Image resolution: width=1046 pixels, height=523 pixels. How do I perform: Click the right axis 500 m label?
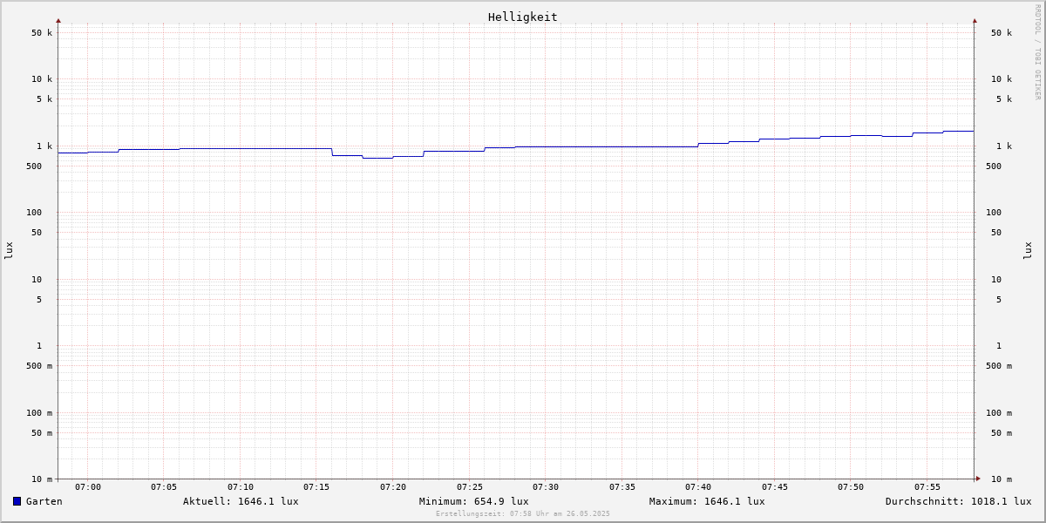(x=999, y=366)
